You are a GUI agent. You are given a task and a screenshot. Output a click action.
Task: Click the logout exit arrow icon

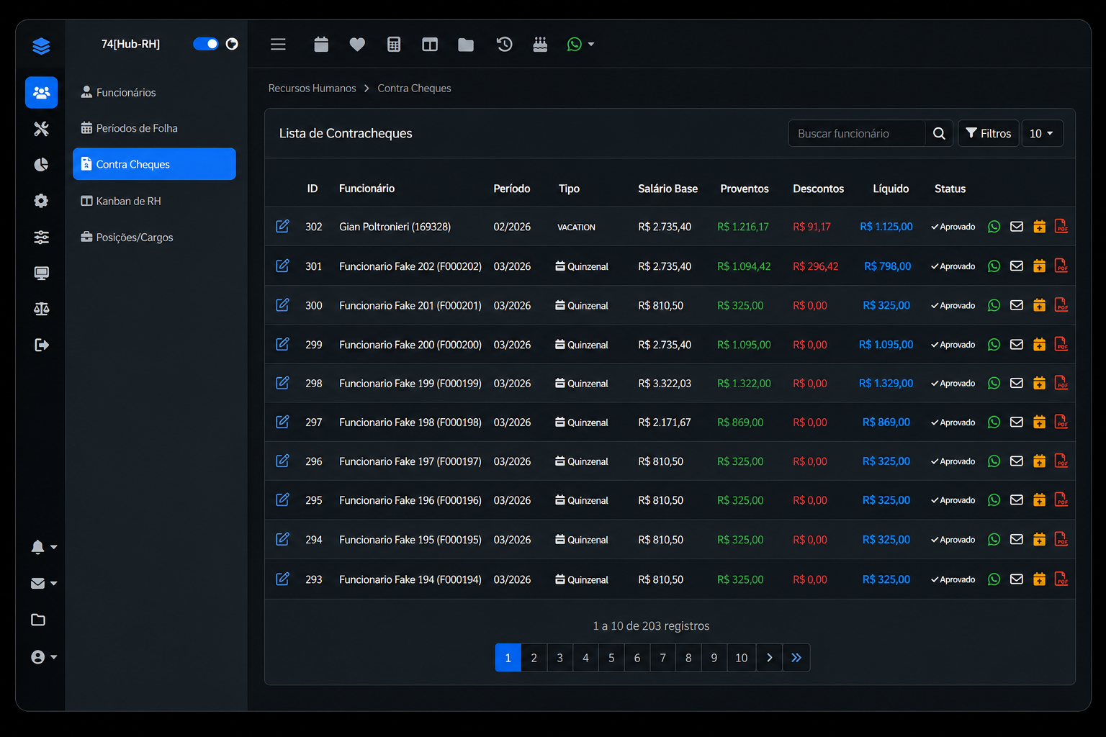41,345
